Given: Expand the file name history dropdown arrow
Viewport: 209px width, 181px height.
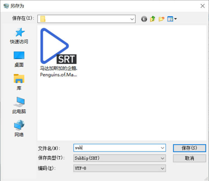Looking at the screenshot, I should click(x=162, y=148).
